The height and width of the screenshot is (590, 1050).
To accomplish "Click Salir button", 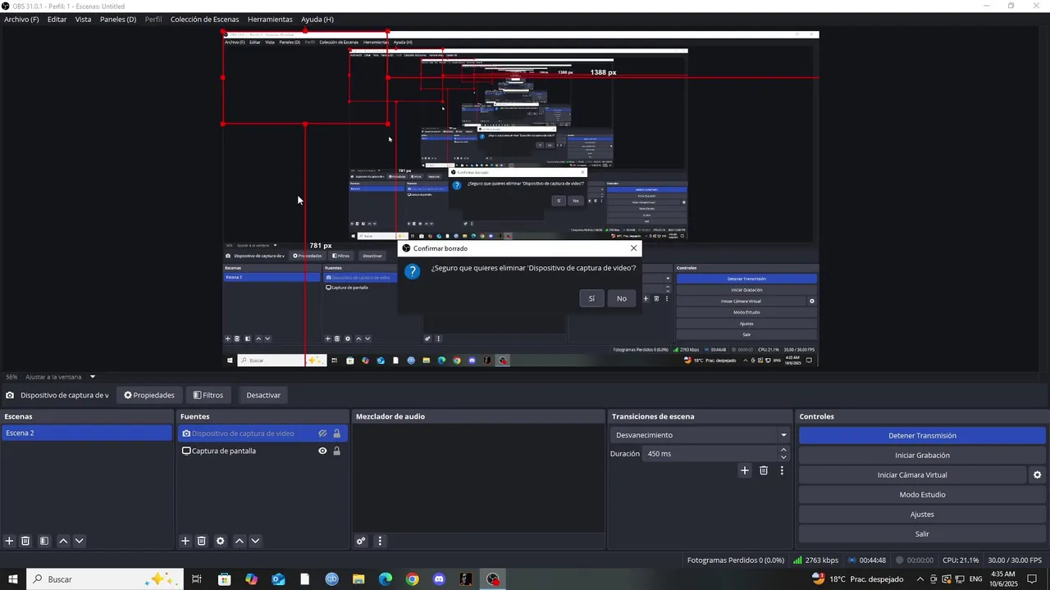I will coord(922,533).
